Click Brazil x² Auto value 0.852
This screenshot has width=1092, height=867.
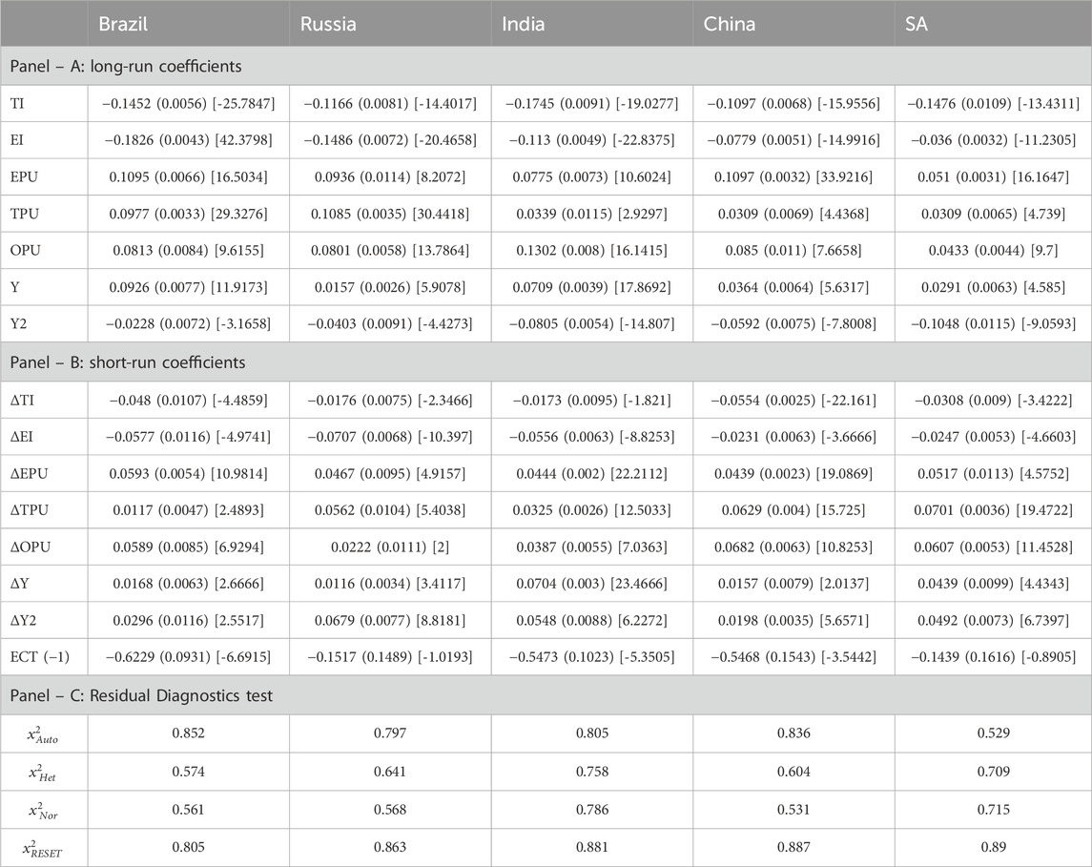pyautogui.click(x=188, y=733)
